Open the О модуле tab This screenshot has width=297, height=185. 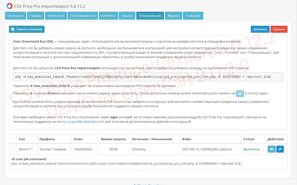point(193,16)
